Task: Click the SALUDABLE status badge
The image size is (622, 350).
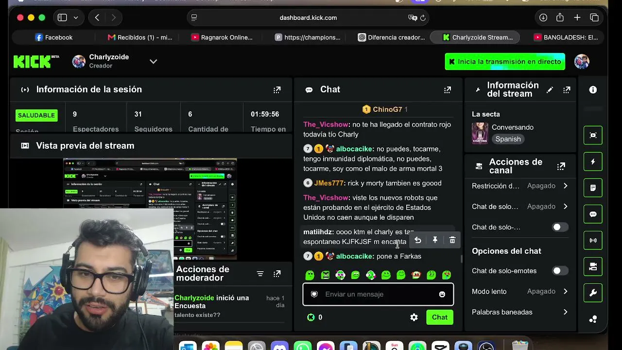Action: pos(36,115)
